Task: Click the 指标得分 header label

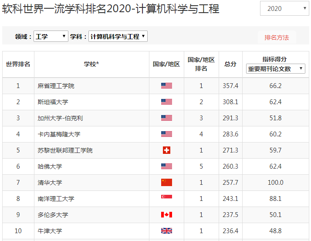Action: point(274,59)
